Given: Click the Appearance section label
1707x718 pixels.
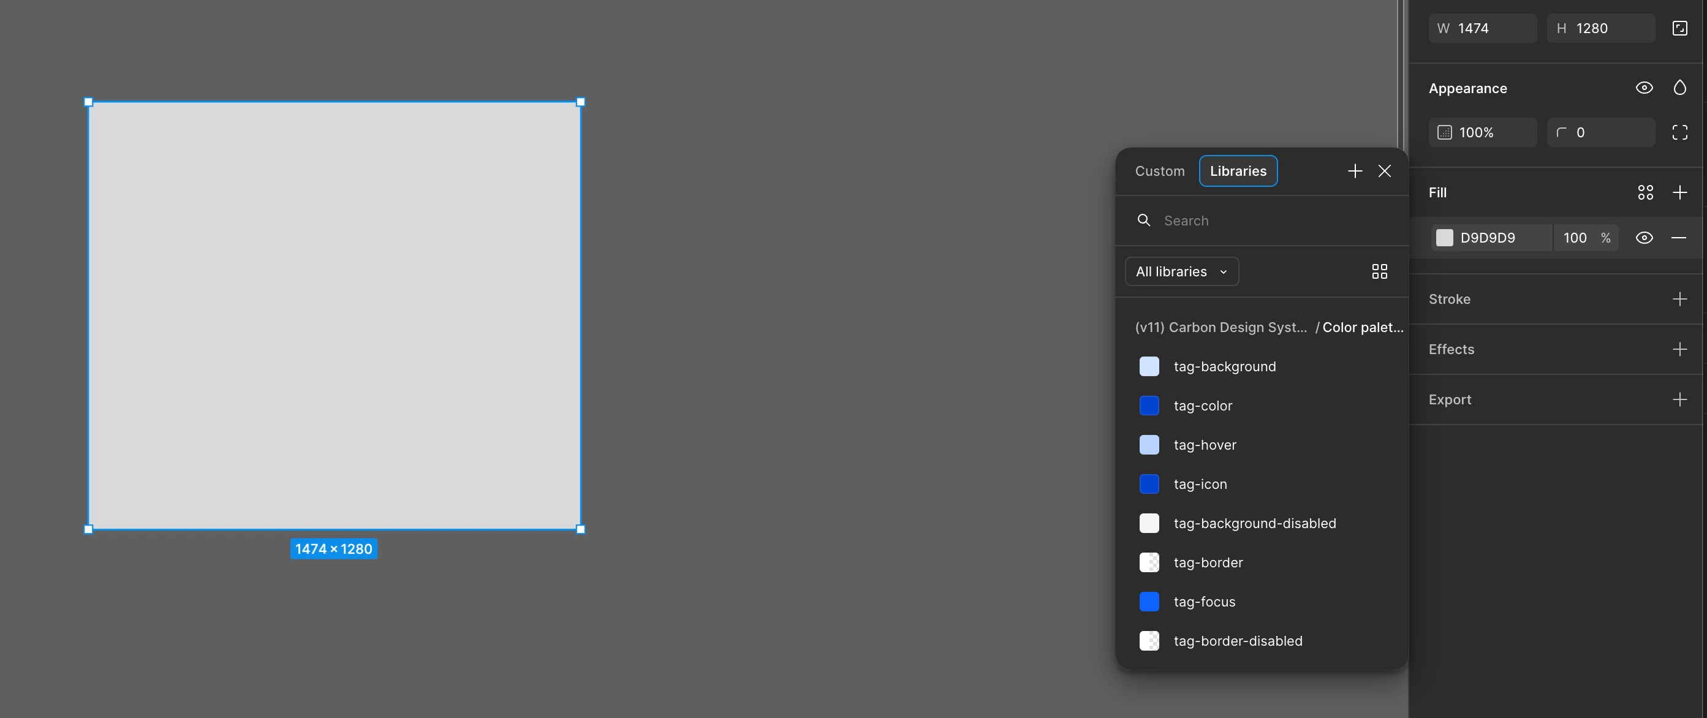Looking at the screenshot, I should pyautogui.click(x=1467, y=89).
